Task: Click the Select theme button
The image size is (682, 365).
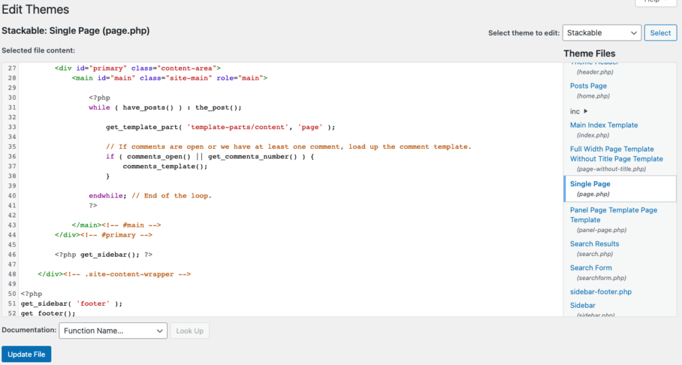Action: (x=660, y=33)
